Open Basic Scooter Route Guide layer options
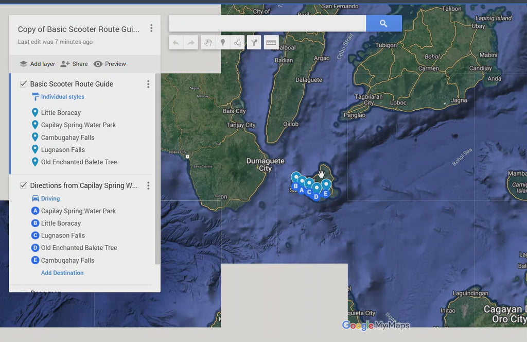 click(x=148, y=84)
